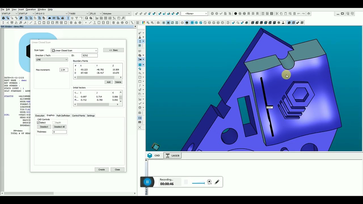Screen dimensions: 363x204
Task: Click the Thickness input field
Action: (60, 132)
